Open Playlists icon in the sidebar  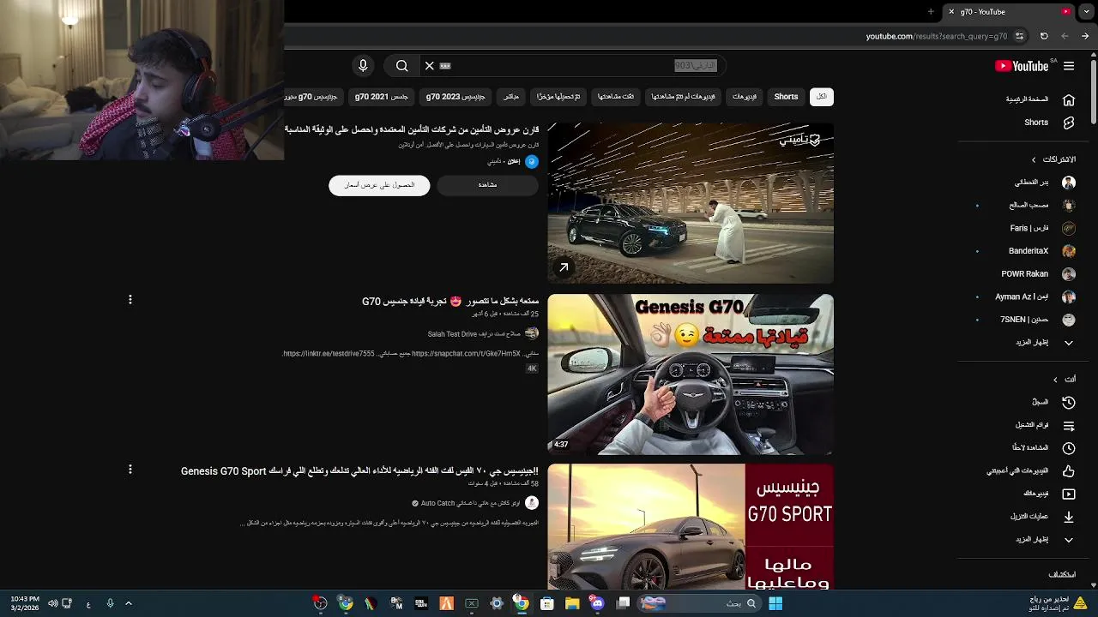(1069, 425)
